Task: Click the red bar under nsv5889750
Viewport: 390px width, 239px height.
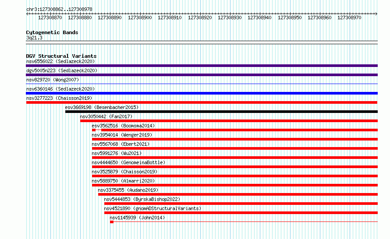Action: coord(235,185)
